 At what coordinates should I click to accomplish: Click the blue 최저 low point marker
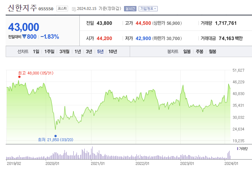coord(56,136)
